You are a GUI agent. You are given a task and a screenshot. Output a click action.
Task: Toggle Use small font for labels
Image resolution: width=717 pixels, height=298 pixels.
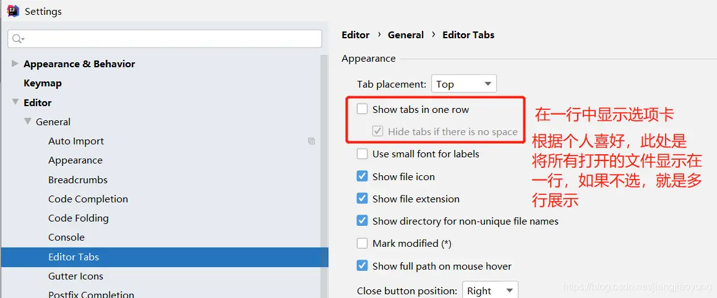click(363, 154)
